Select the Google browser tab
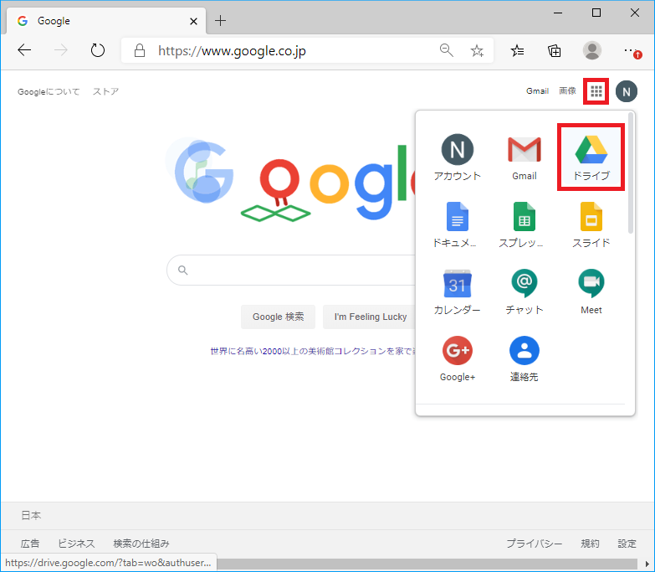This screenshot has width=655, height=572. (x=105, y=21)
